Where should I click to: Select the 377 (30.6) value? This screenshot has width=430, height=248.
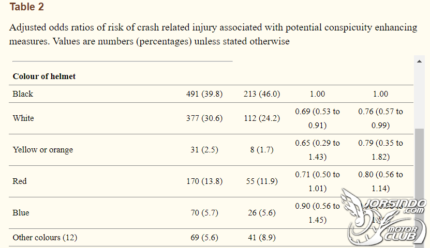click(x=204, y=118)
